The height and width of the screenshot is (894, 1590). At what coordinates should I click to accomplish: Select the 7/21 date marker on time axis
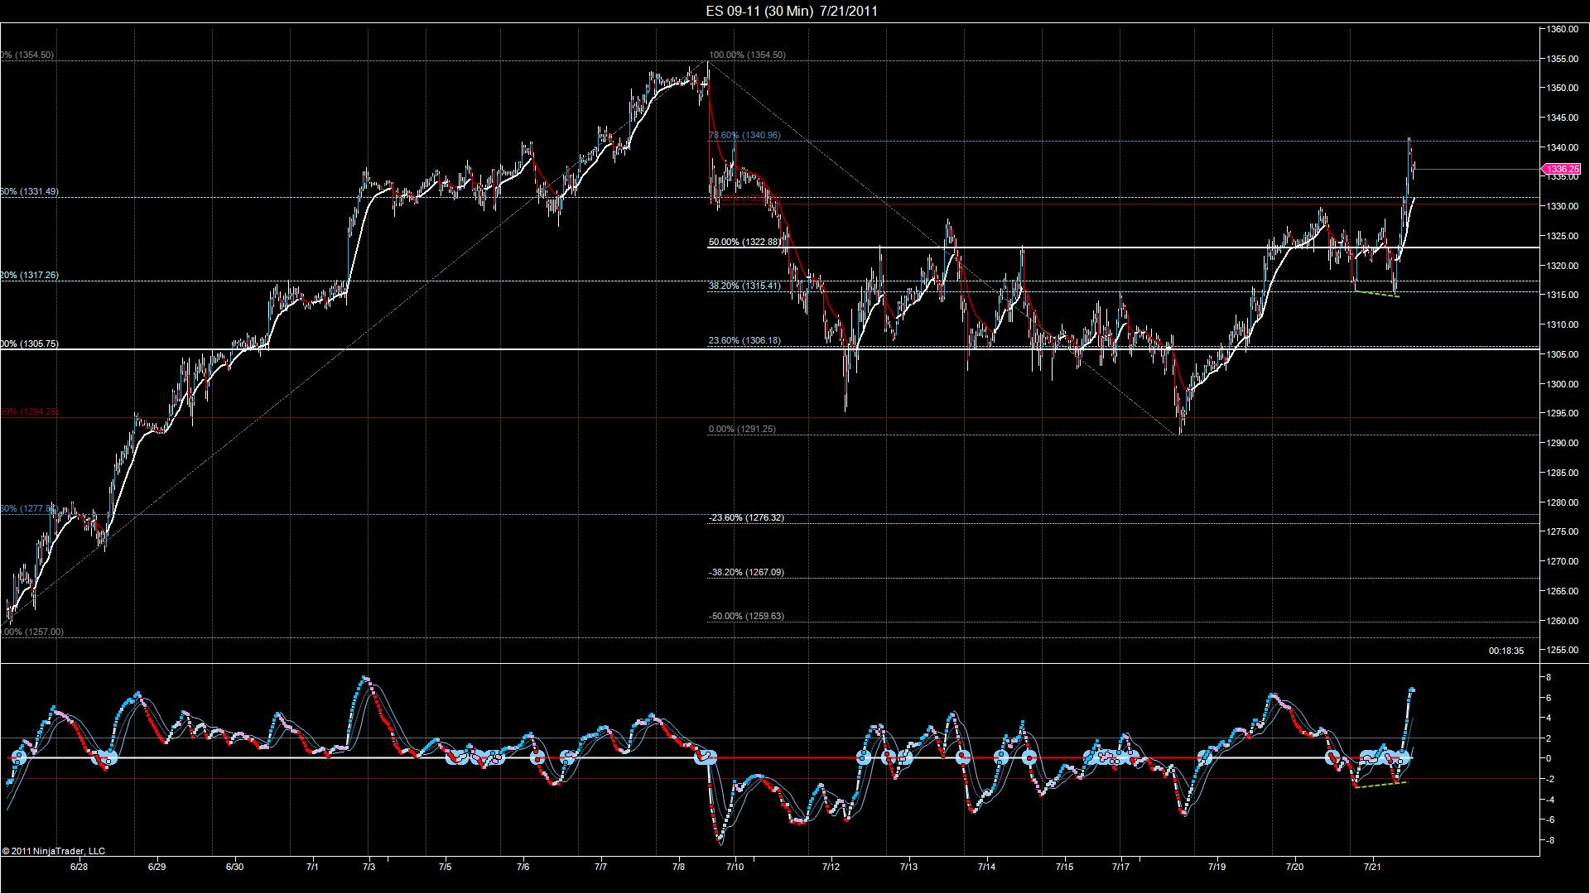1373,867
